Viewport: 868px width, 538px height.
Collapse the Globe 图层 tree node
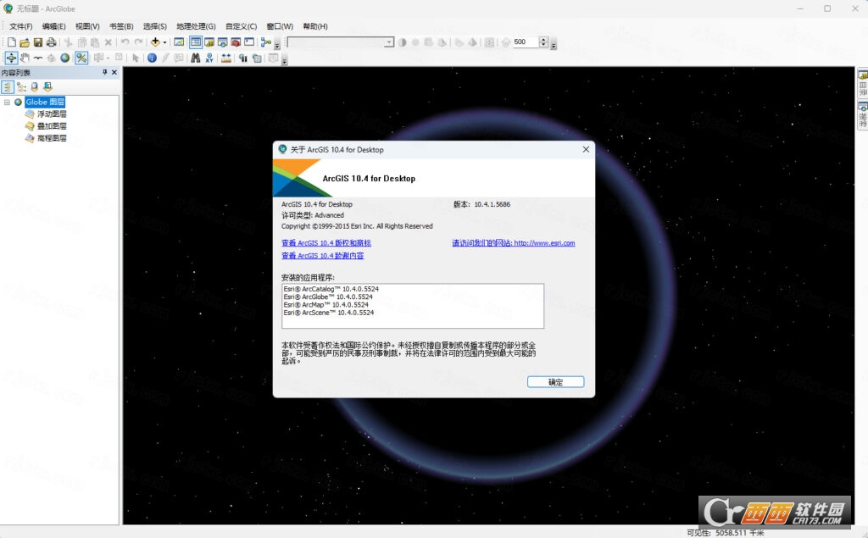(x=7, y=103)
